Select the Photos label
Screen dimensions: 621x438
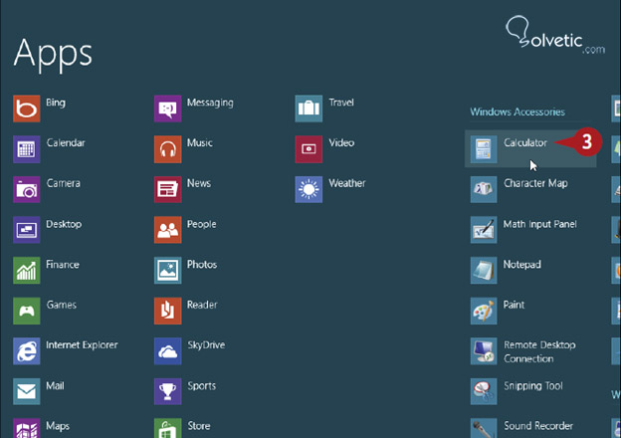(202, 265)
